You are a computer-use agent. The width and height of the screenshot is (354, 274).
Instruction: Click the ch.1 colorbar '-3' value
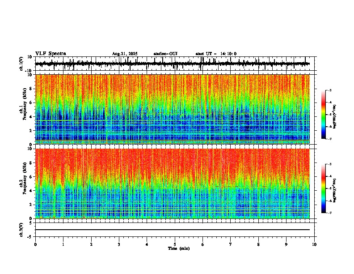[x=329, y=90]
